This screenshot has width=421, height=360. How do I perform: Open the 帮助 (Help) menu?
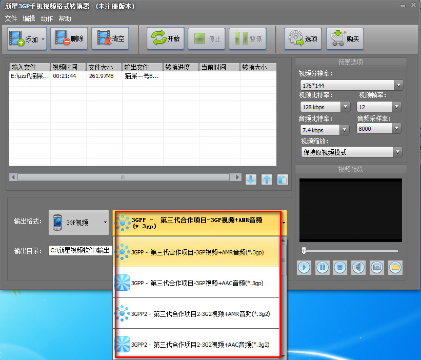coord(65,18)
